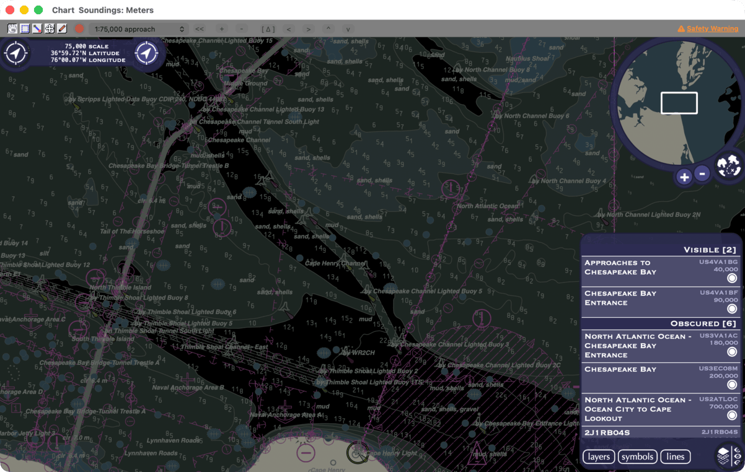This screenshot has width=745, height=472.
Task: Click the toolbar plus zoom button
Action: tap(222, 29)
